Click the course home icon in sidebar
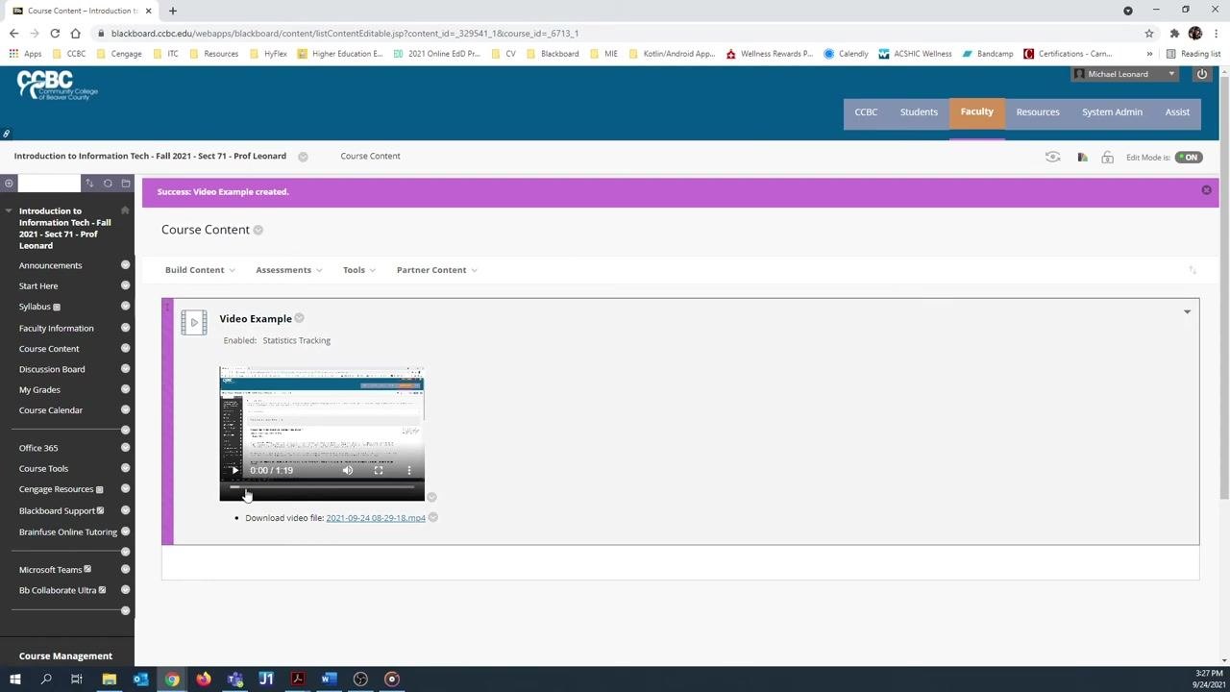The width and height of the screenshot is (1230, 692). click(125, 210)
